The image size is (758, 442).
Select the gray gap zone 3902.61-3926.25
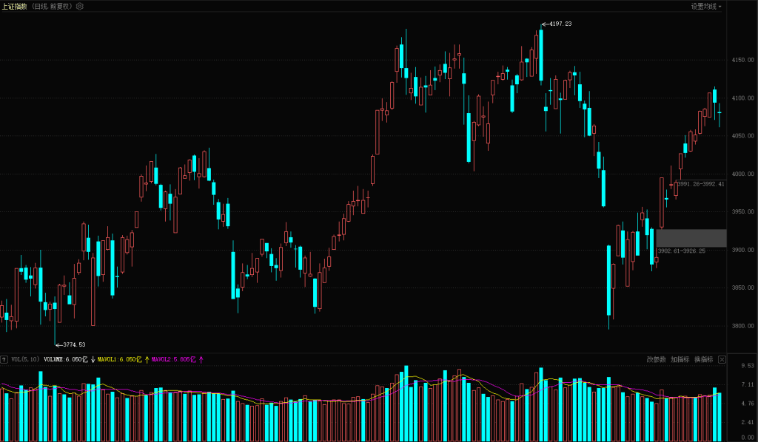(x=691, y=237)
